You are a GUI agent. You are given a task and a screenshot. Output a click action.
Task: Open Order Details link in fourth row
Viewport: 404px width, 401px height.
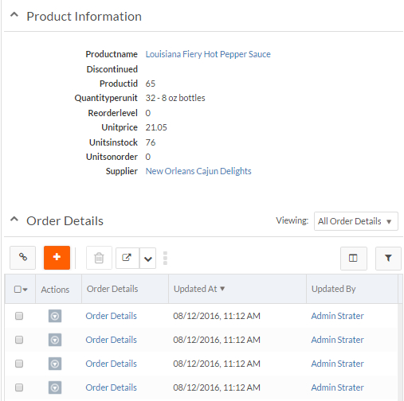112,387
